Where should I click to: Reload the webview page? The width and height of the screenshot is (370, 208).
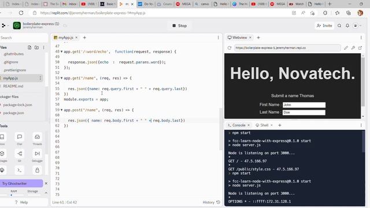pos(230,48)
